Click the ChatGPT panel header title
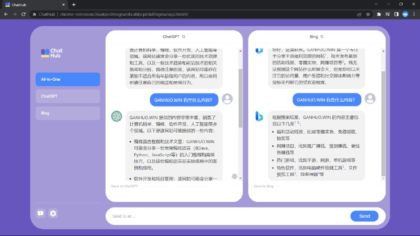 [171, 37]
